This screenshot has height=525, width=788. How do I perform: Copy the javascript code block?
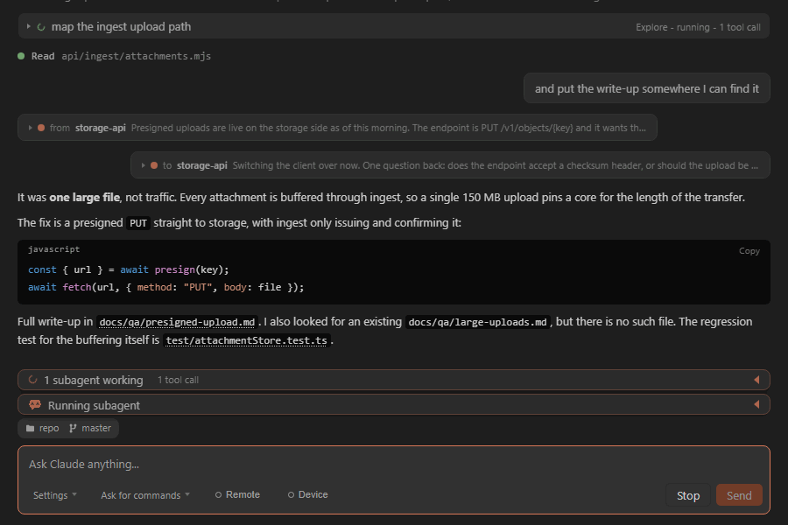coord(749,251)
